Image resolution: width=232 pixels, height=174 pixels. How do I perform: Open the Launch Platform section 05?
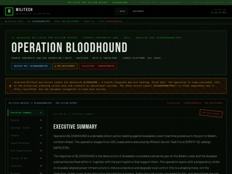(26, 143)
